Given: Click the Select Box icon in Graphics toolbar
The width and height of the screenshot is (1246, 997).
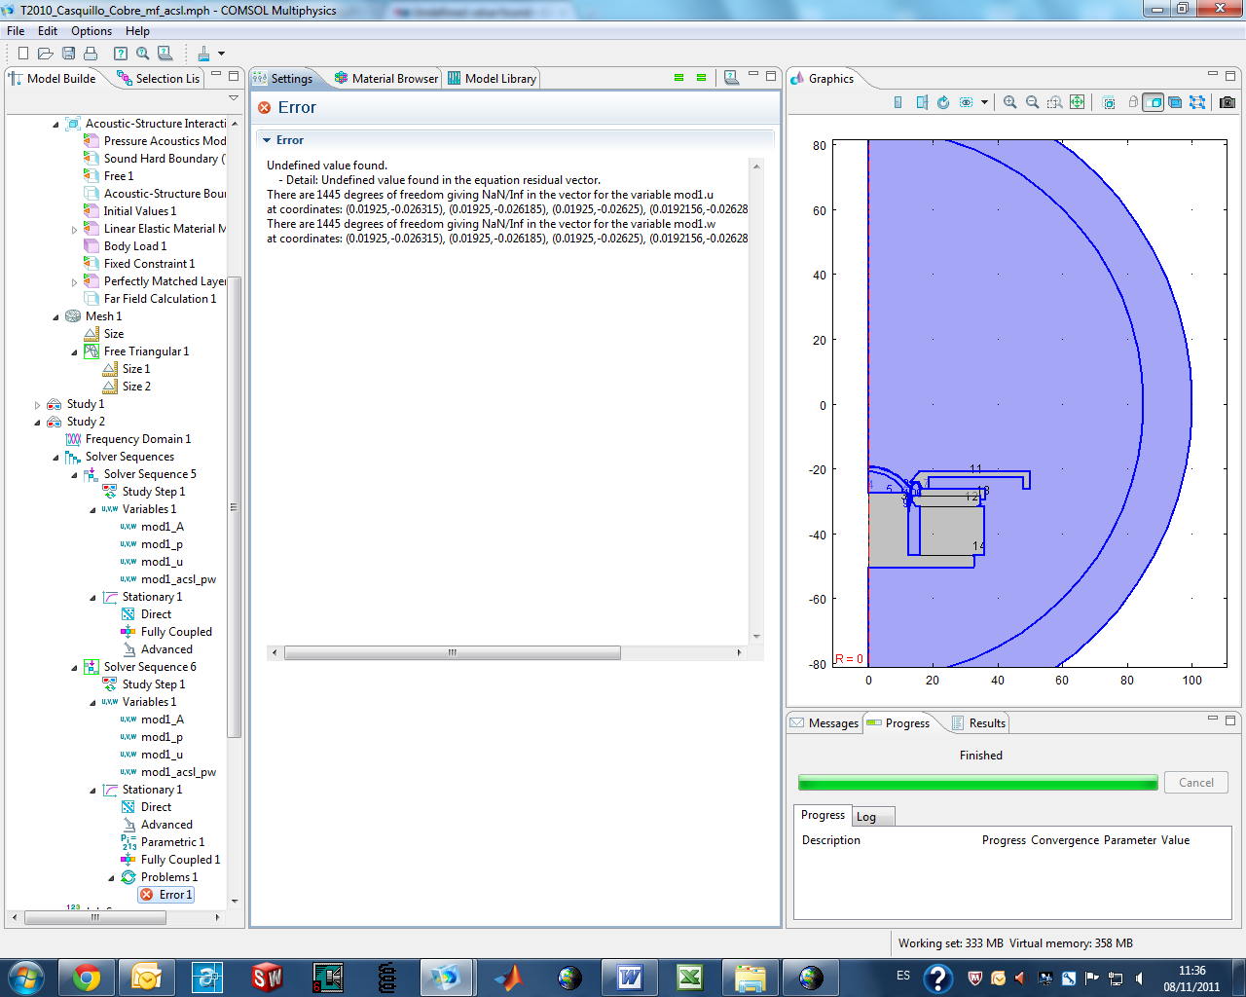Looking at the screenshot, I should pyautogui.click(x=1109, y=102).
